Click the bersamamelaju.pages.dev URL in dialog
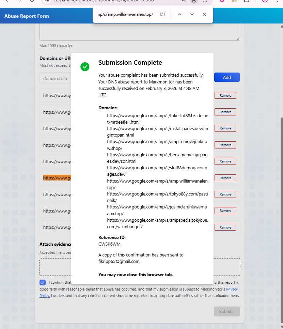The width and height of the screenshot is (283, 329). point(157,158)
